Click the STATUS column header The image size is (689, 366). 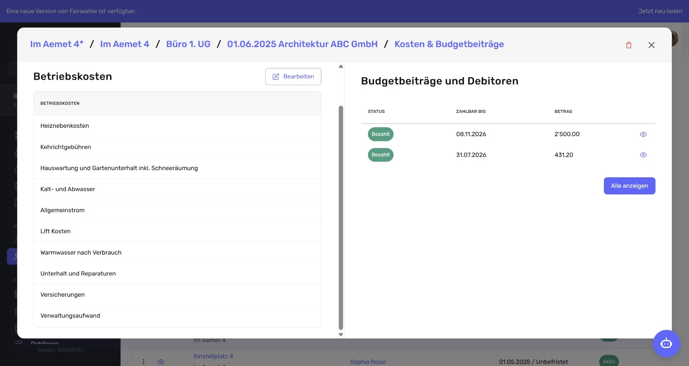[376, 112]
